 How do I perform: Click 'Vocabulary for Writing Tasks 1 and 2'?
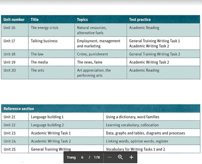pos(135,149)
